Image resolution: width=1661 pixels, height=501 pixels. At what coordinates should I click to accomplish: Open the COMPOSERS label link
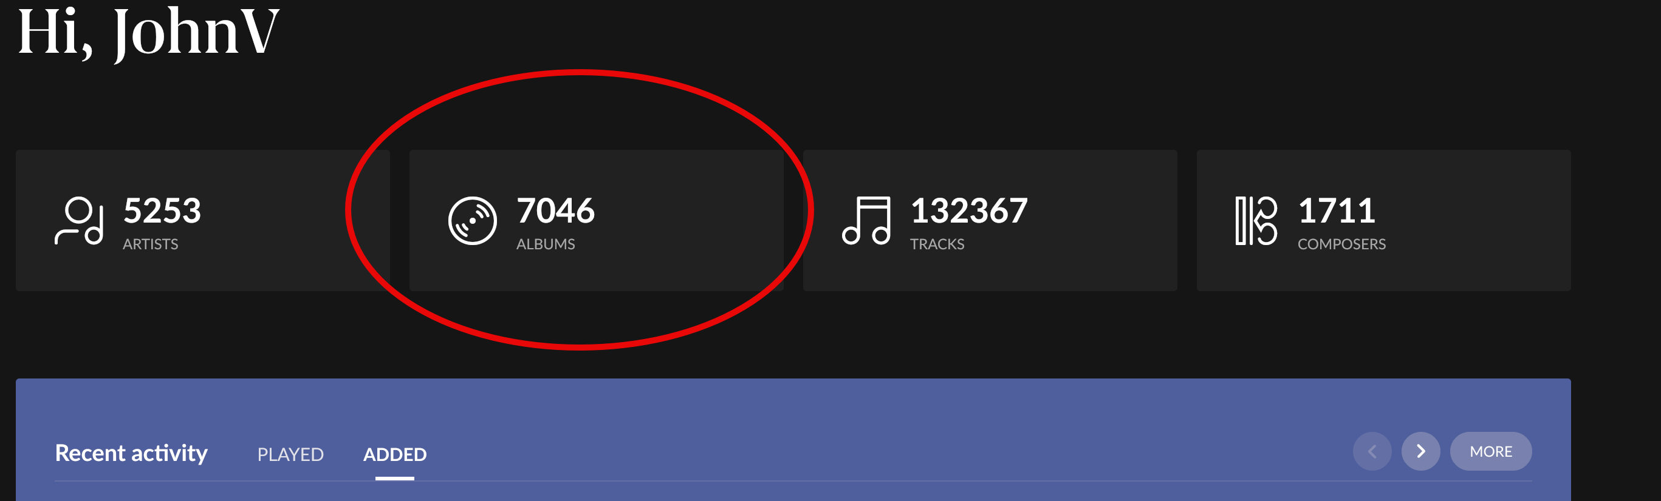click(x=1341, y=244)
